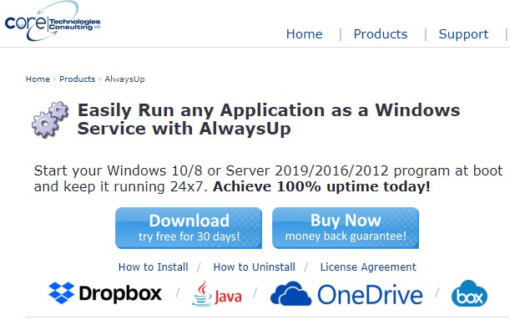Open the Home menu item
The height and width of the screenshot is (320, 510).
304,34
